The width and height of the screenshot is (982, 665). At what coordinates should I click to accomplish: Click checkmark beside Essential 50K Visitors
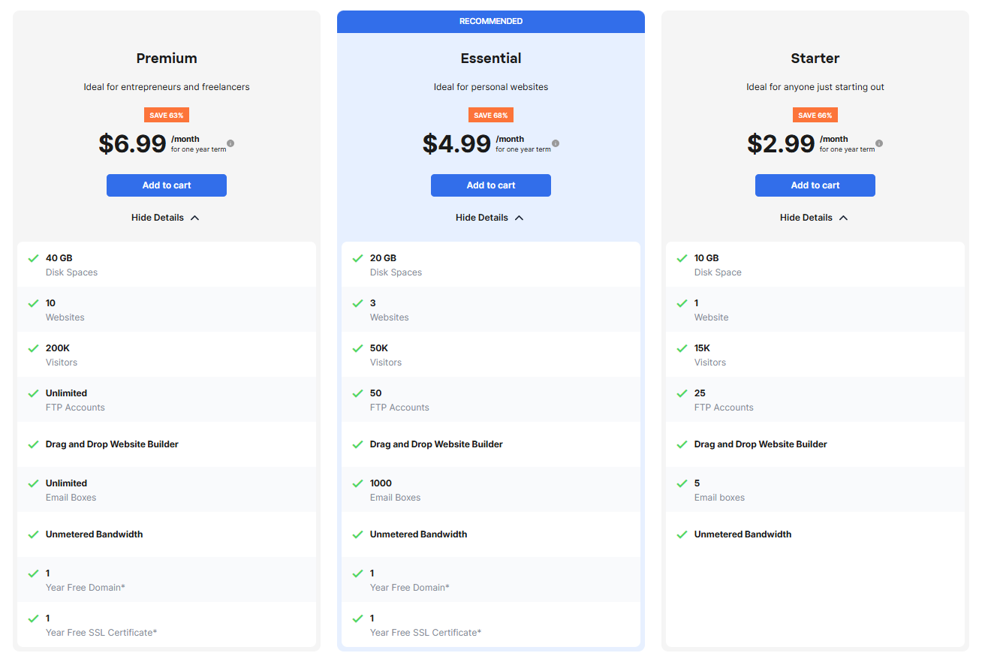[x=357, y=348]
